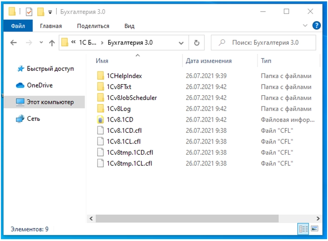328x241 pixels.
Task: Refresh the folder view
Action: [197, 43]
